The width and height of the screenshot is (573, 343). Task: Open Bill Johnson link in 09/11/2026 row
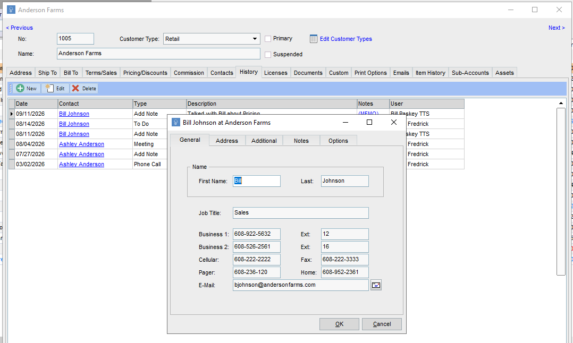[74, 114]
